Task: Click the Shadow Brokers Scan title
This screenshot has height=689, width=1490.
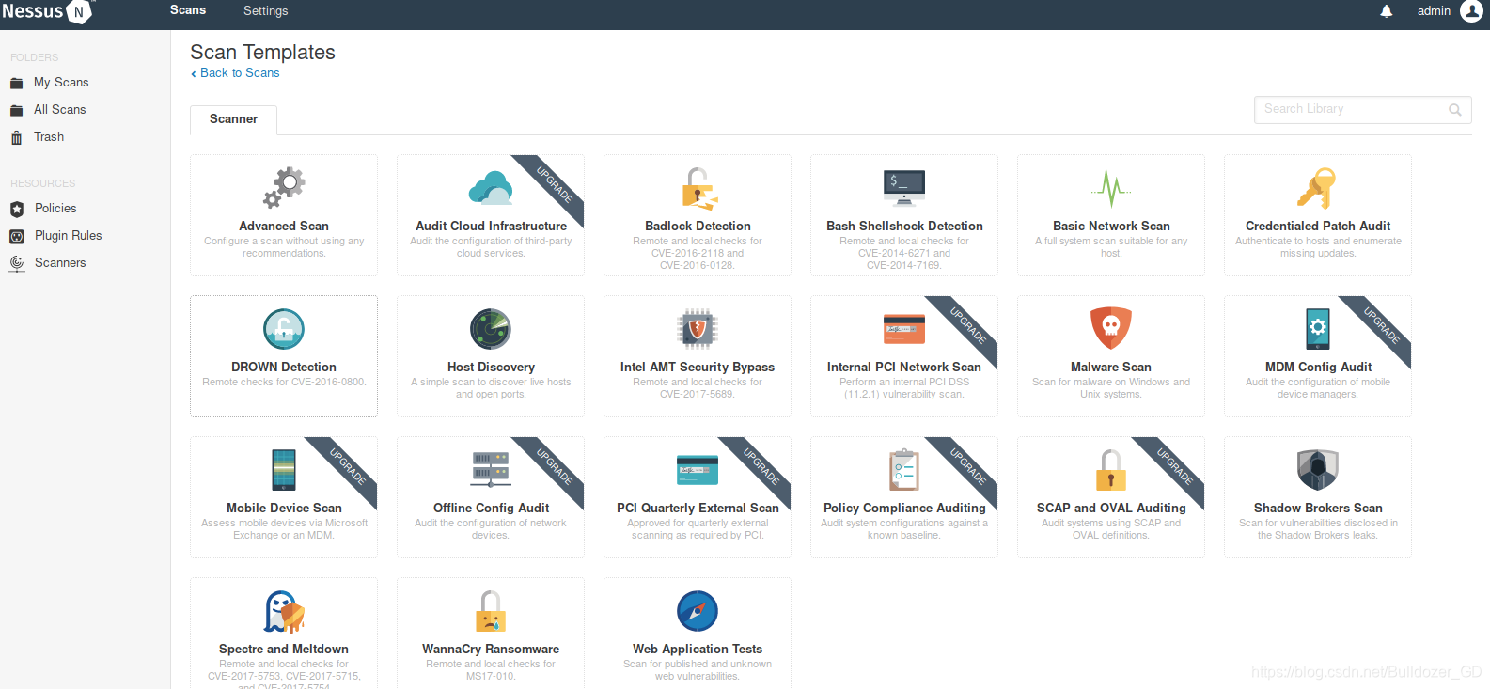Action: pos(1318,509)
